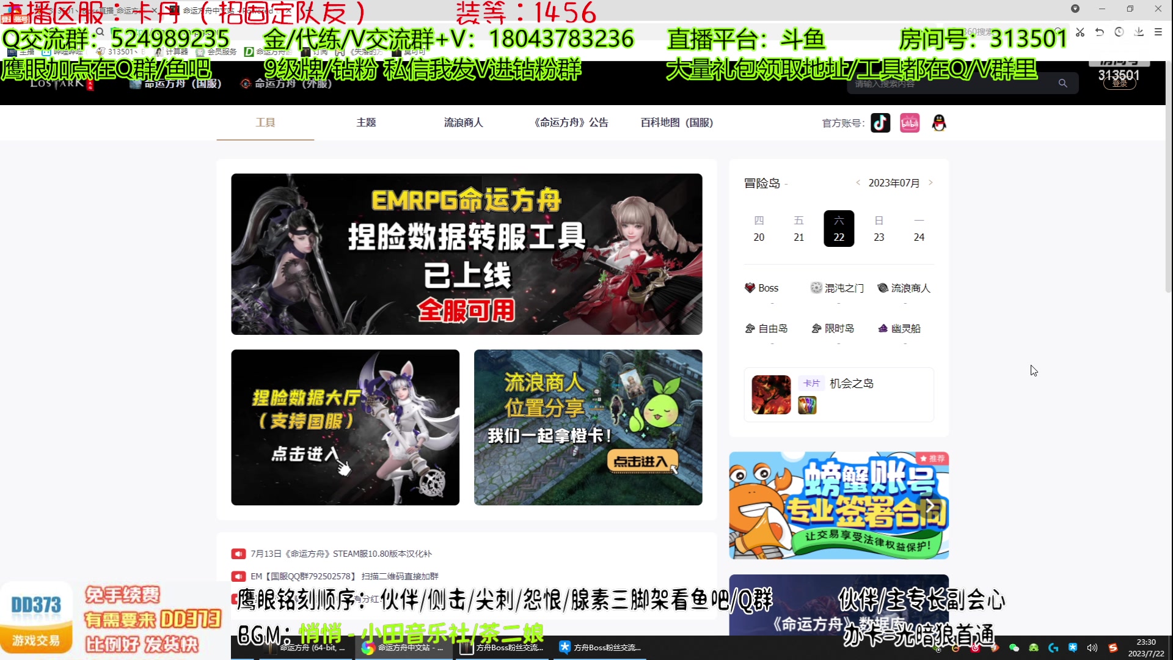Click the card reward icon under 机会之岛
This screenshot has height=660, width=1173.
pyautogui.click(x=807, y=405)
